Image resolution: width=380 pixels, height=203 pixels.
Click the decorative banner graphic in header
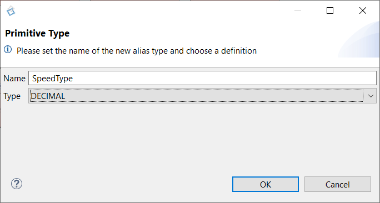pos(359,40)
